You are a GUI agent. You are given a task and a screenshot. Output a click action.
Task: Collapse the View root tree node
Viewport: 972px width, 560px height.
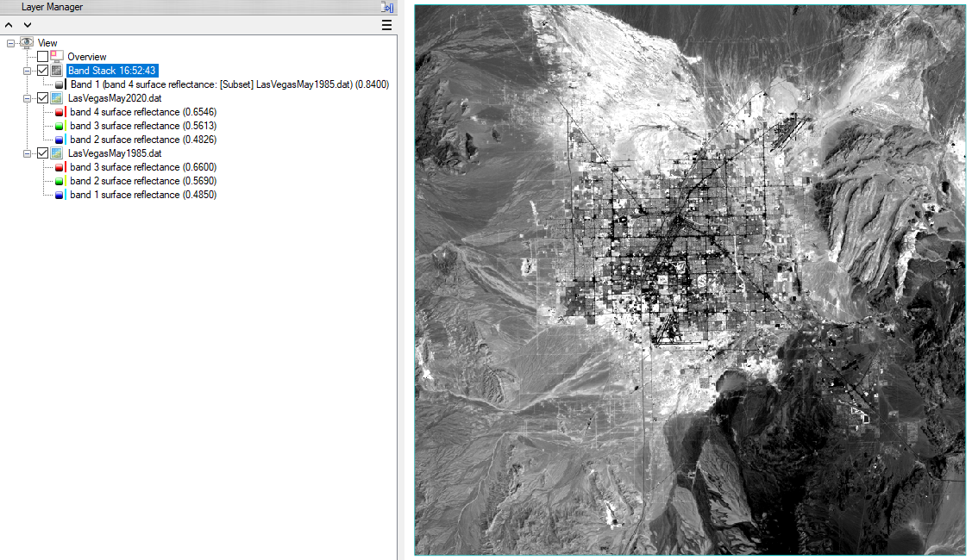coord(11,43)
